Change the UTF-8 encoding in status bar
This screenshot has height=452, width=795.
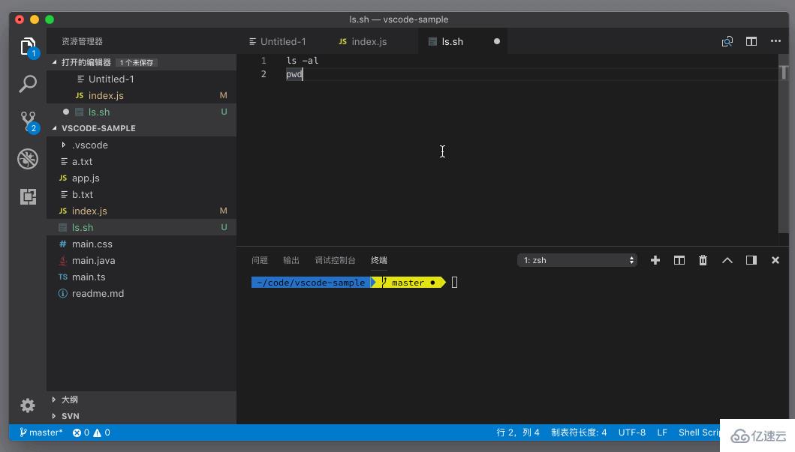coord(632,433)
